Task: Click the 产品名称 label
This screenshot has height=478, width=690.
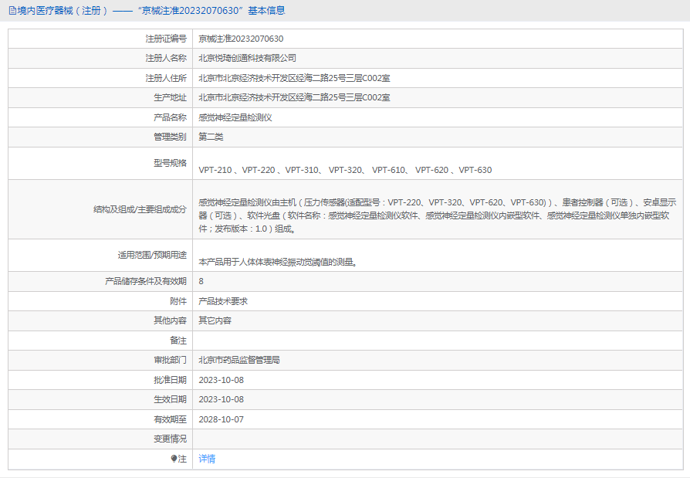Action: coord(170,117)
